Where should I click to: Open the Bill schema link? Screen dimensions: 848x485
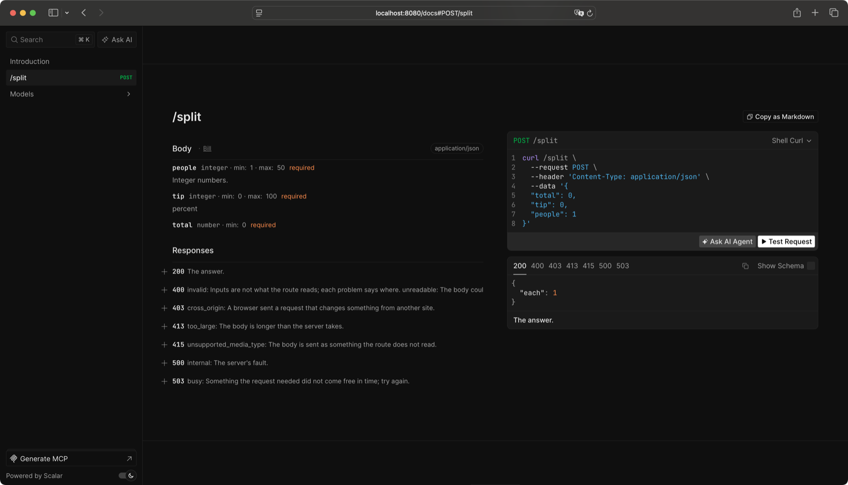click(x=207, y=148)
